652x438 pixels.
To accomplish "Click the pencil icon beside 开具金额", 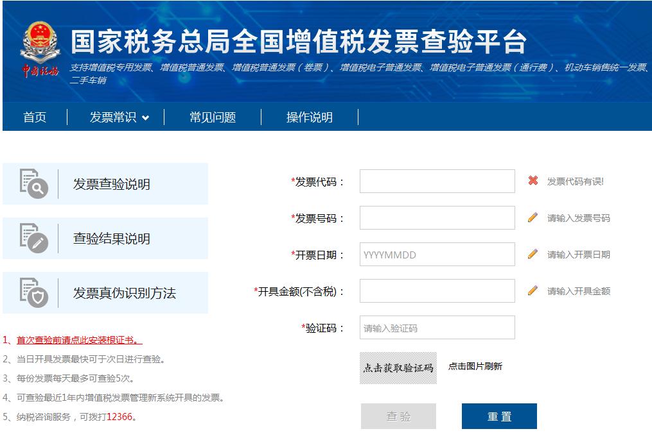I will [533, 290].
